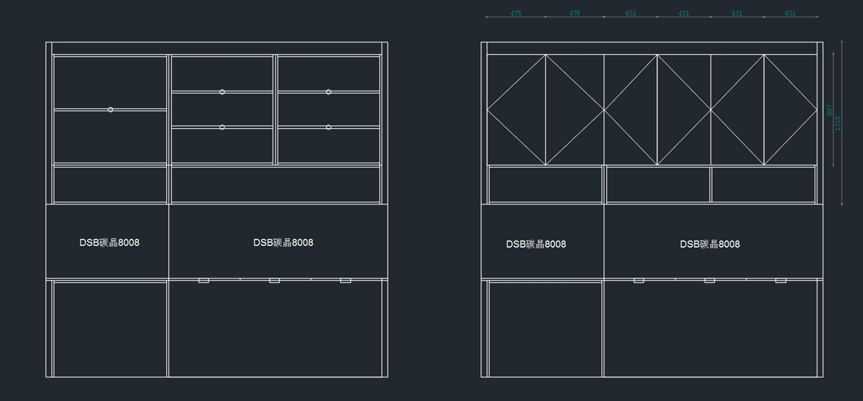The height and width of the screenshot is (401, 863).
Task: Click wide-panel DSB碳晶8008 label in right drawing
Action: tap(710, 244)
